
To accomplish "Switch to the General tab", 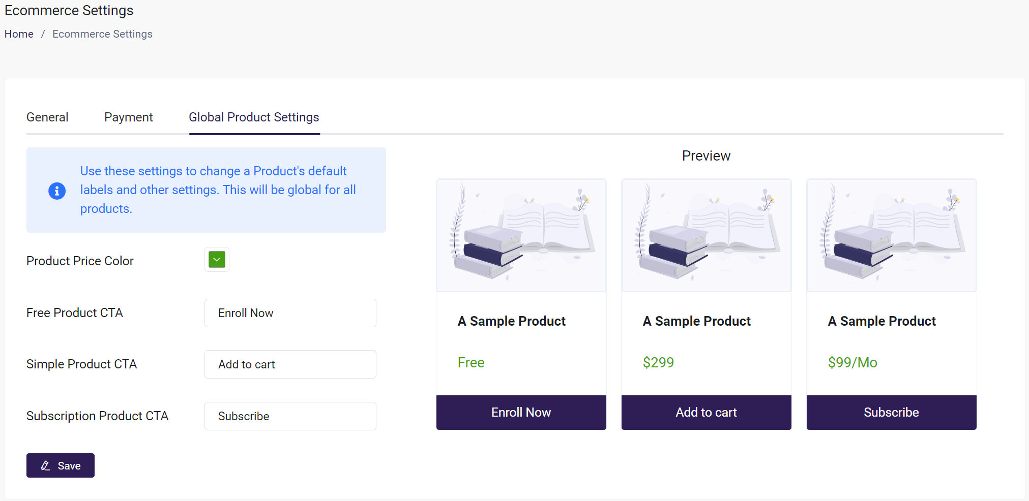I will pos(47,117).
